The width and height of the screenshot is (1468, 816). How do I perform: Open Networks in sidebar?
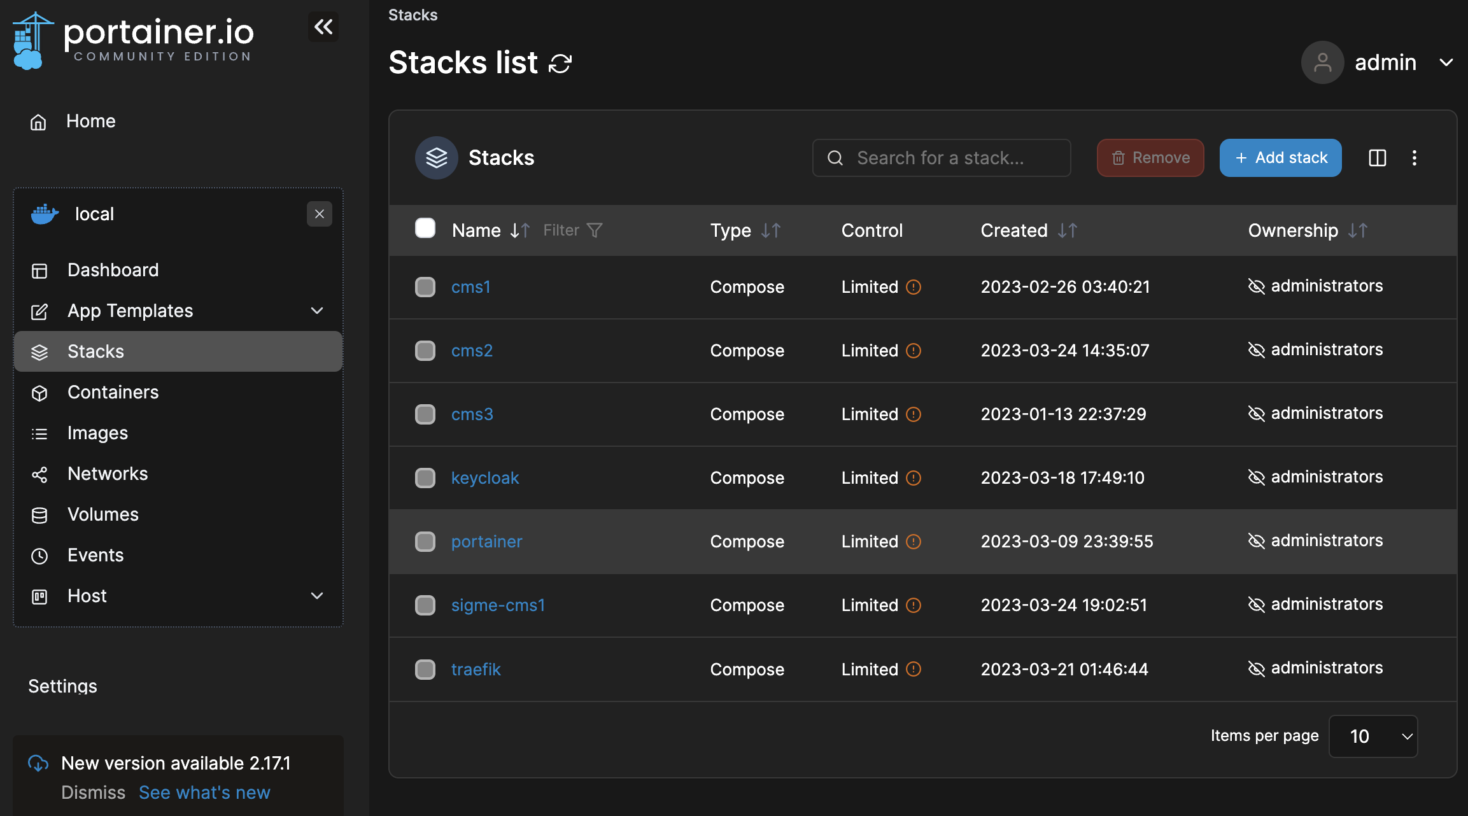tap(178, 474)
